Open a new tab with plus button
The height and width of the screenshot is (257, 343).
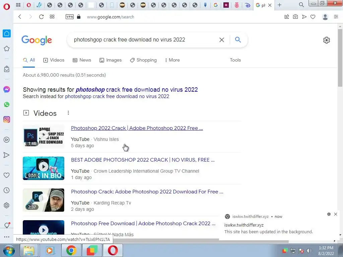click(x=279, y=5)
